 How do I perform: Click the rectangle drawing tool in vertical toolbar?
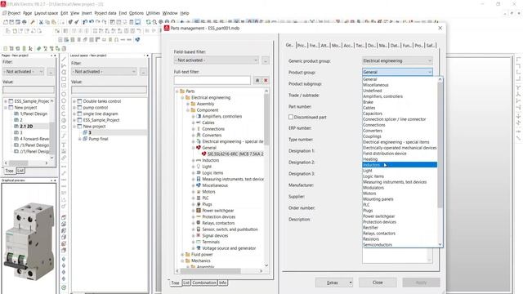pyautogui.click(x=64, y=79)
